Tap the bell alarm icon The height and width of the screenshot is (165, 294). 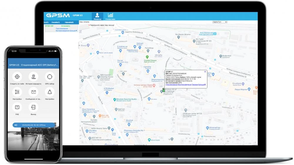pyautogui.click(x=49, y=92)
